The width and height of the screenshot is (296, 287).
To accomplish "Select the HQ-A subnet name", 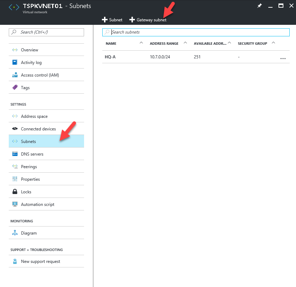I will pyautogui.click(x=110, y=57).
